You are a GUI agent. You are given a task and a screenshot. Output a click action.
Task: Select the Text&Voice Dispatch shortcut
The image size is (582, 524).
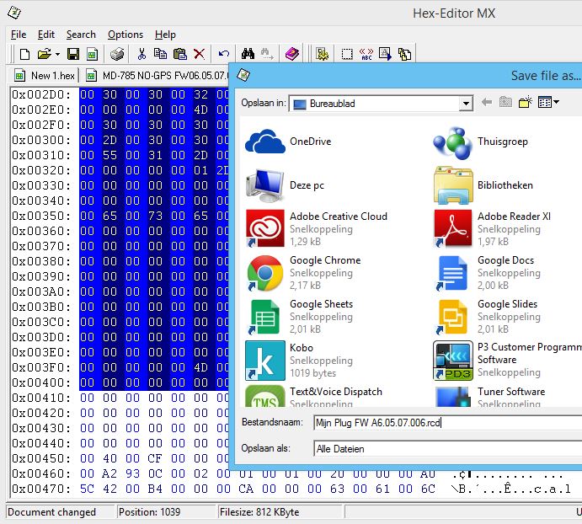tap(314, 396)
